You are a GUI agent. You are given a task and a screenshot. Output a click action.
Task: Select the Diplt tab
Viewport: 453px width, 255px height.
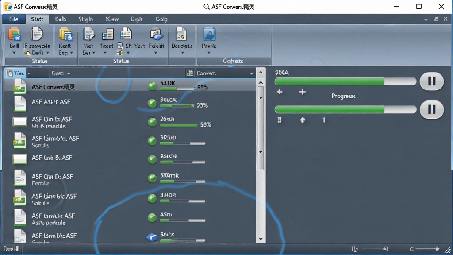tap(137, 19)
